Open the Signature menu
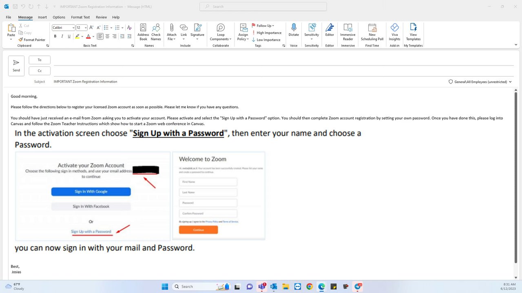522x293 pixels. click(197, 32)
